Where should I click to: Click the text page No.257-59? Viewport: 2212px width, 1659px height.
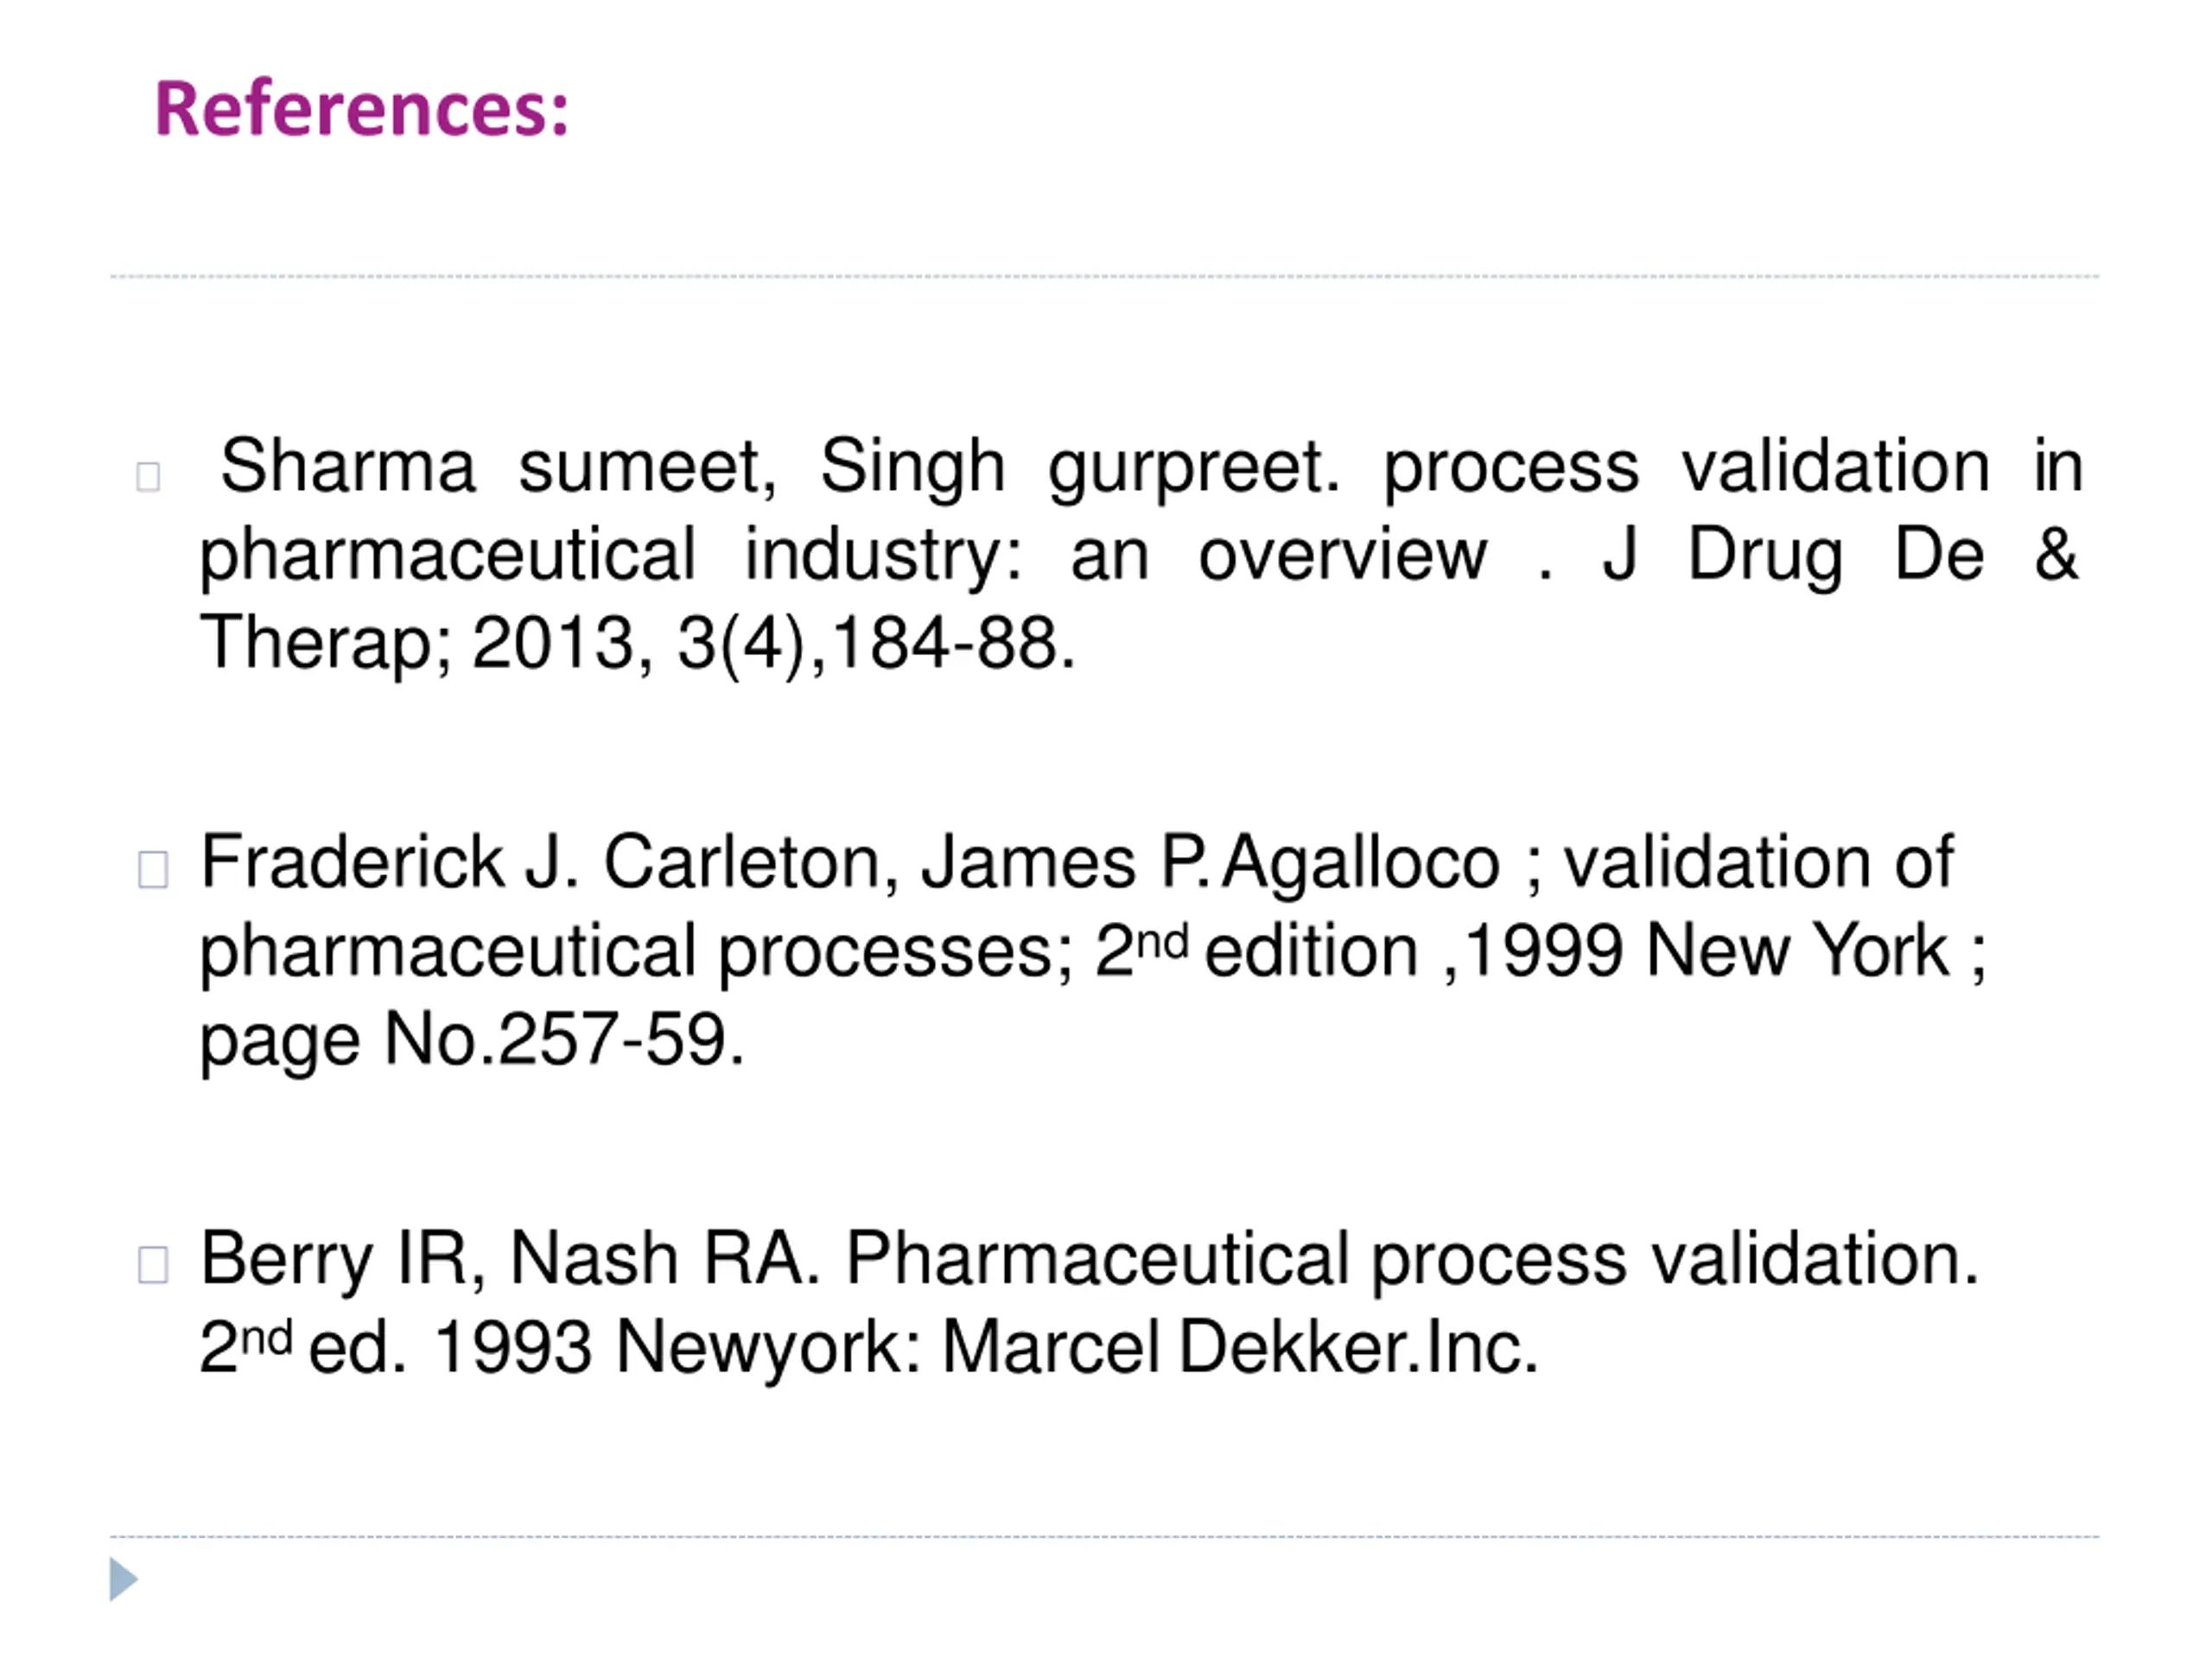pos(472,1042)
